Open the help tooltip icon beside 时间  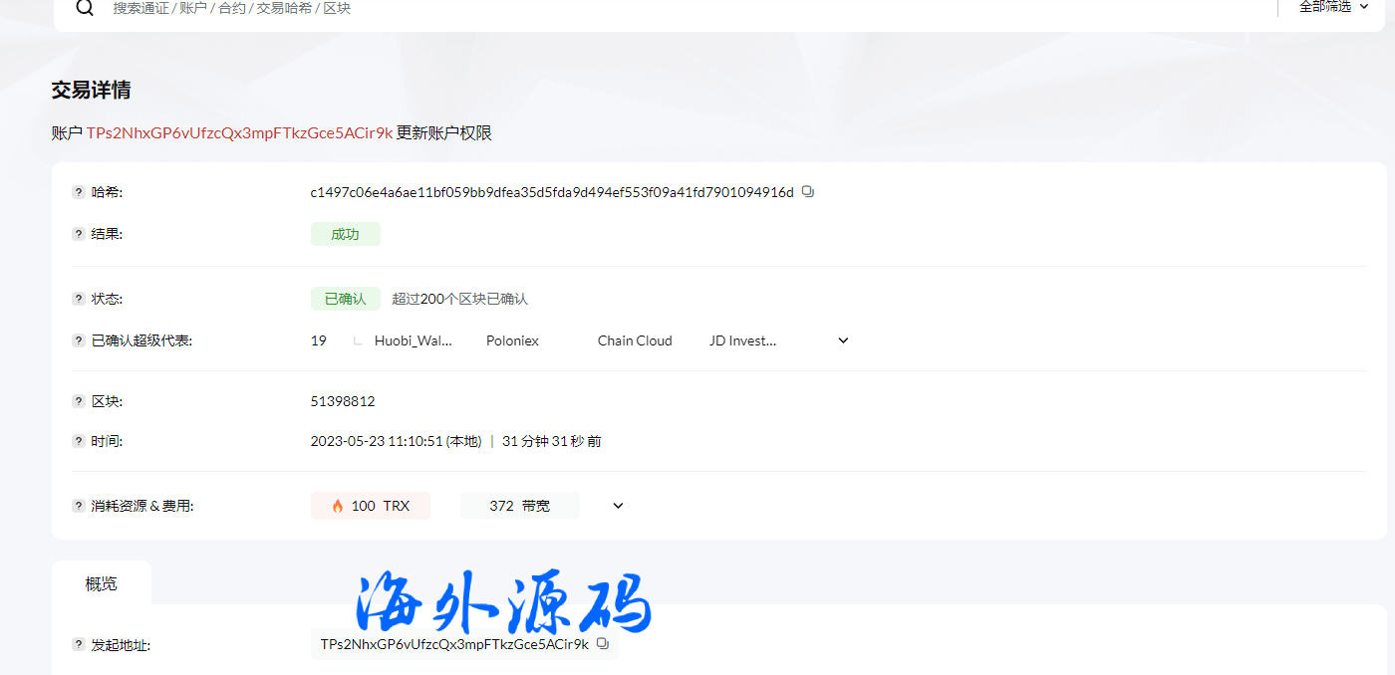[78, 440]
